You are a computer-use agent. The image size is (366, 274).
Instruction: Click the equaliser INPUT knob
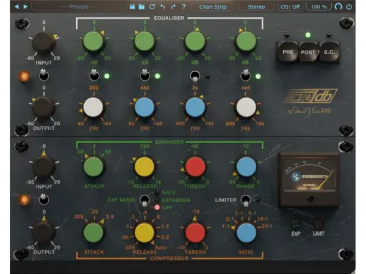(x=44, y=43)
